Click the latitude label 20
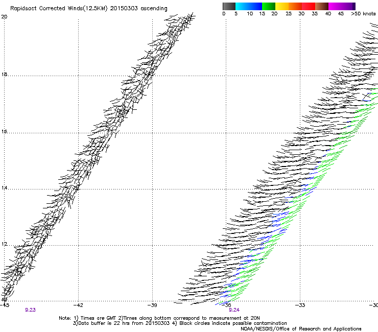 click(x=4, y=17)
